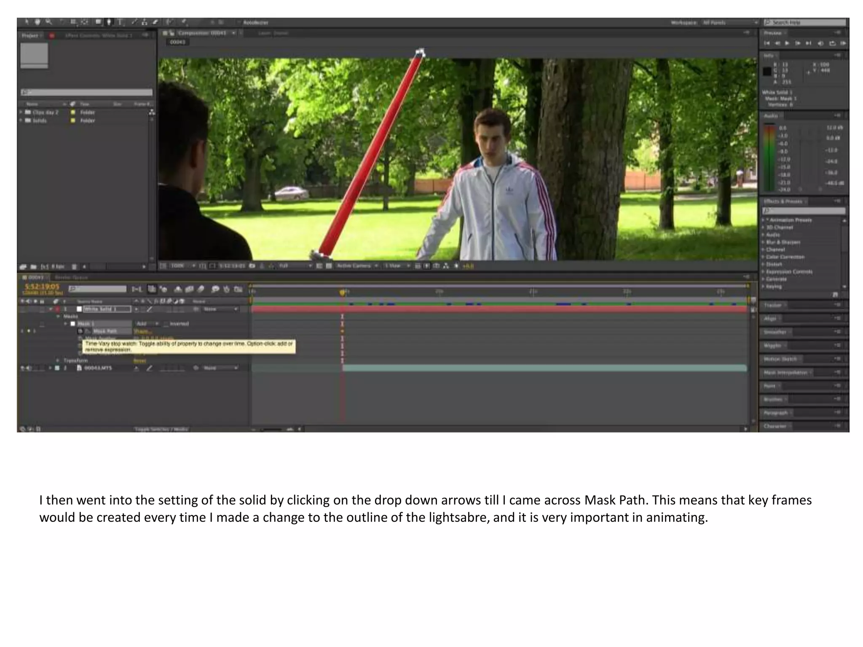863x647 pixels.
Task: Mute audio in Preview panel
Action: pyautogui.click(x=820, y=43)
